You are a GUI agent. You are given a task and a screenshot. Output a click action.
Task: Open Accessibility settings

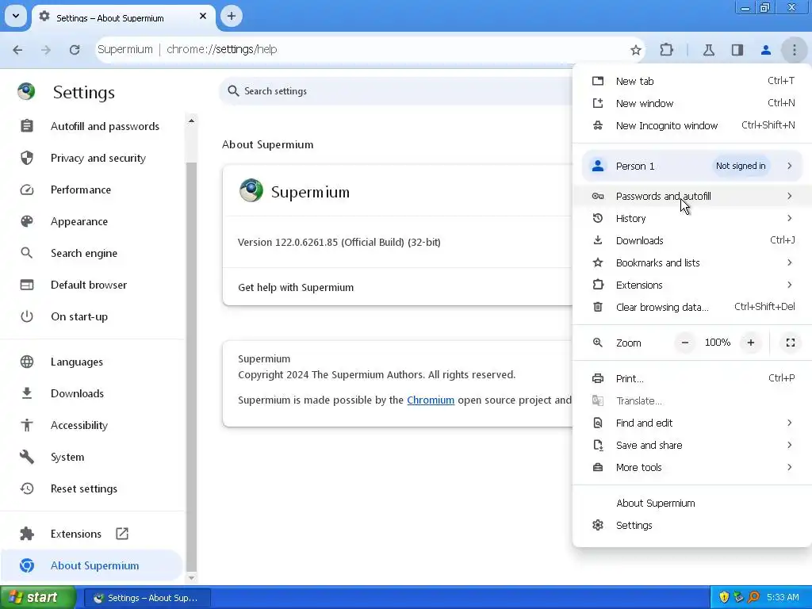point(91,425)
